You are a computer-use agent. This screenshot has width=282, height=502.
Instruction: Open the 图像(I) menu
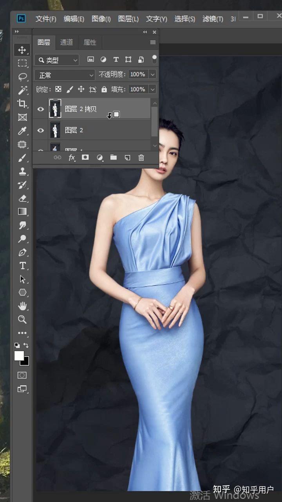point(101,19)
